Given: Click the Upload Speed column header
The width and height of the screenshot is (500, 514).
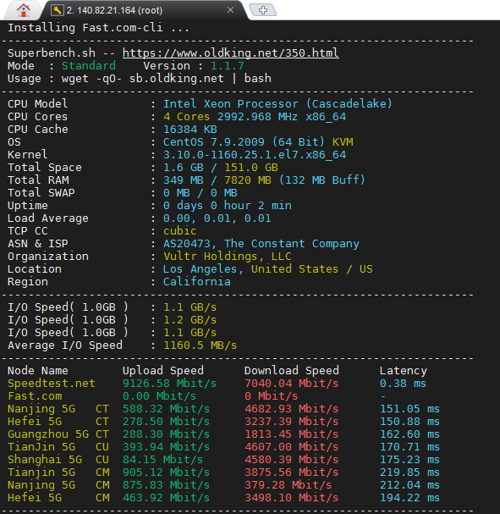Looking at the screenshot, I should 163,370.
